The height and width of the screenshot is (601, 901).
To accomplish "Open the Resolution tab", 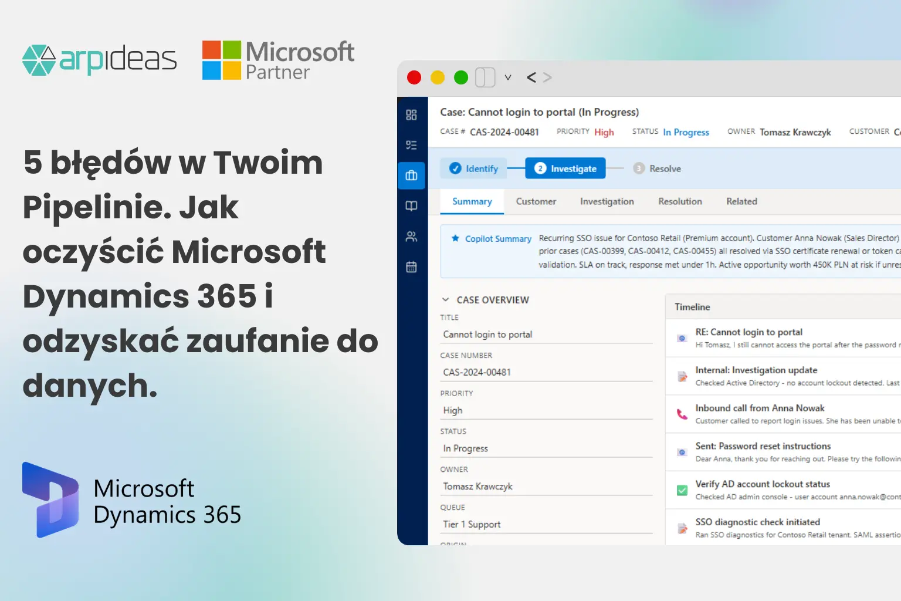I will [680, 201].
